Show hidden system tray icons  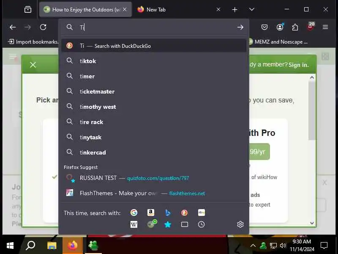pos(253,246)
